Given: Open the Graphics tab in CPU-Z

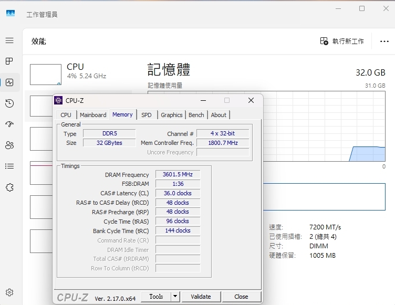Looking at the screenshot, I should (172, 115).
